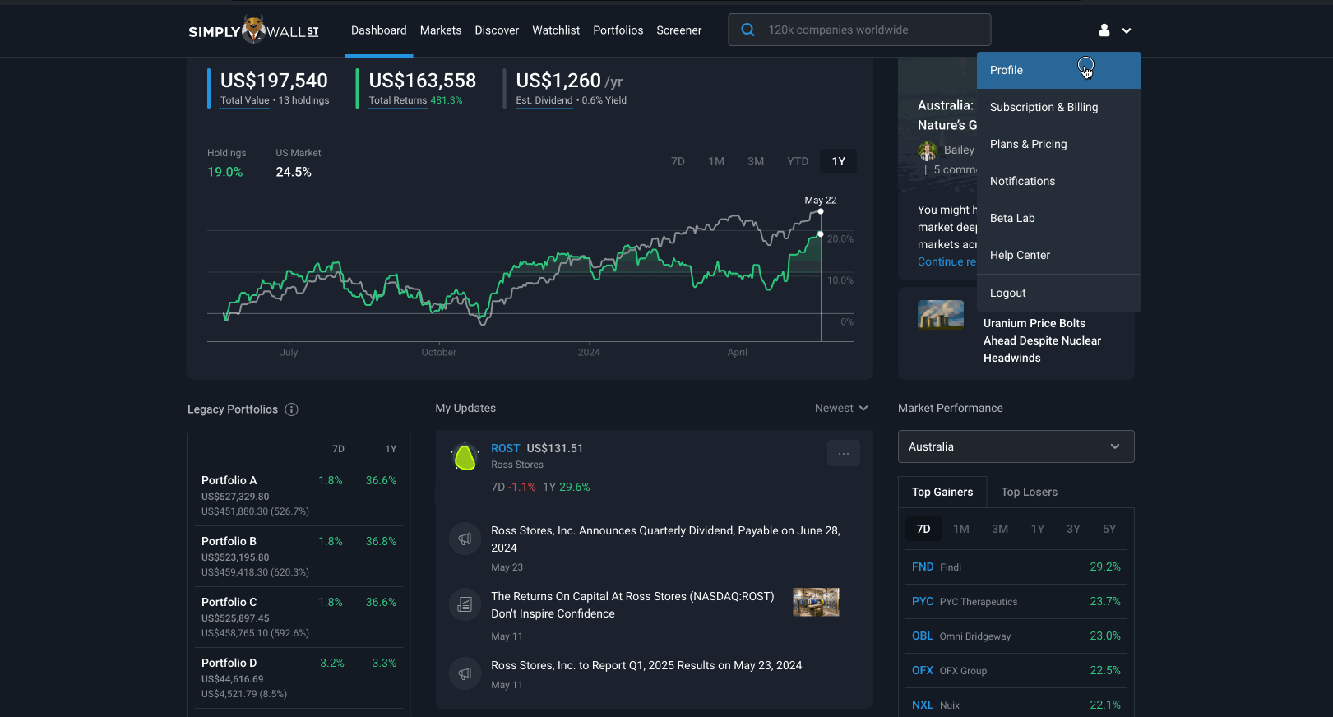Viewport: 1333px width, 717px height.
Task: Open the Discover page
Action: (497, 30)
